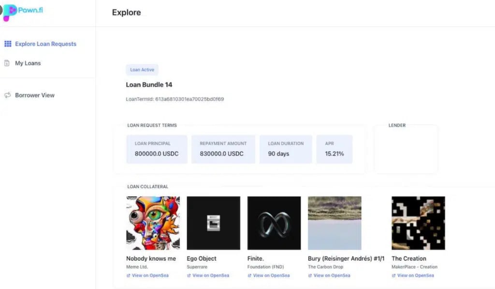Click the LOAN COLLATERAL heading
The width and height of the screenshot is (495, 289).
[148, 186]
